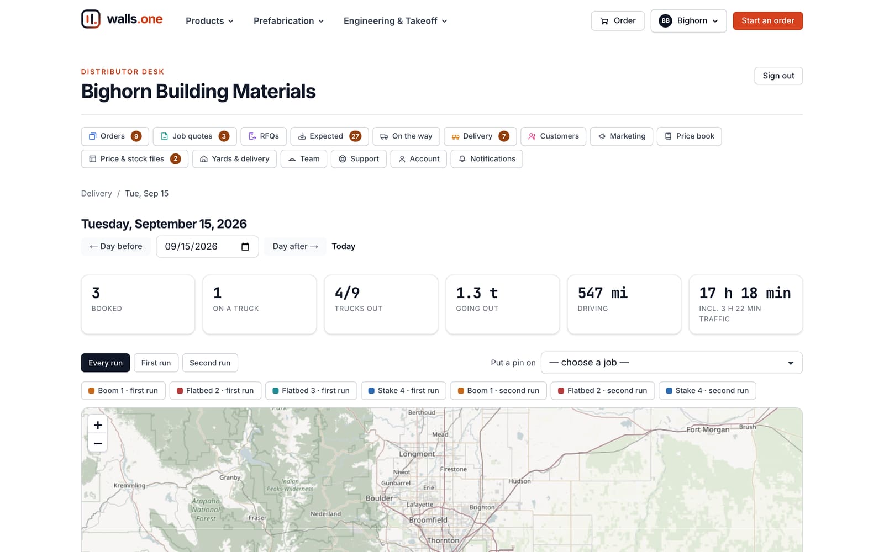Expand the Prefabrication menu
Viewport: 884px width, 552px height.
point(288,21)
